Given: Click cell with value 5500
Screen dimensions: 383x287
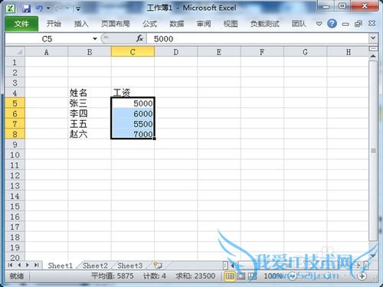Looking at the screenshot, I should (133, 124).
